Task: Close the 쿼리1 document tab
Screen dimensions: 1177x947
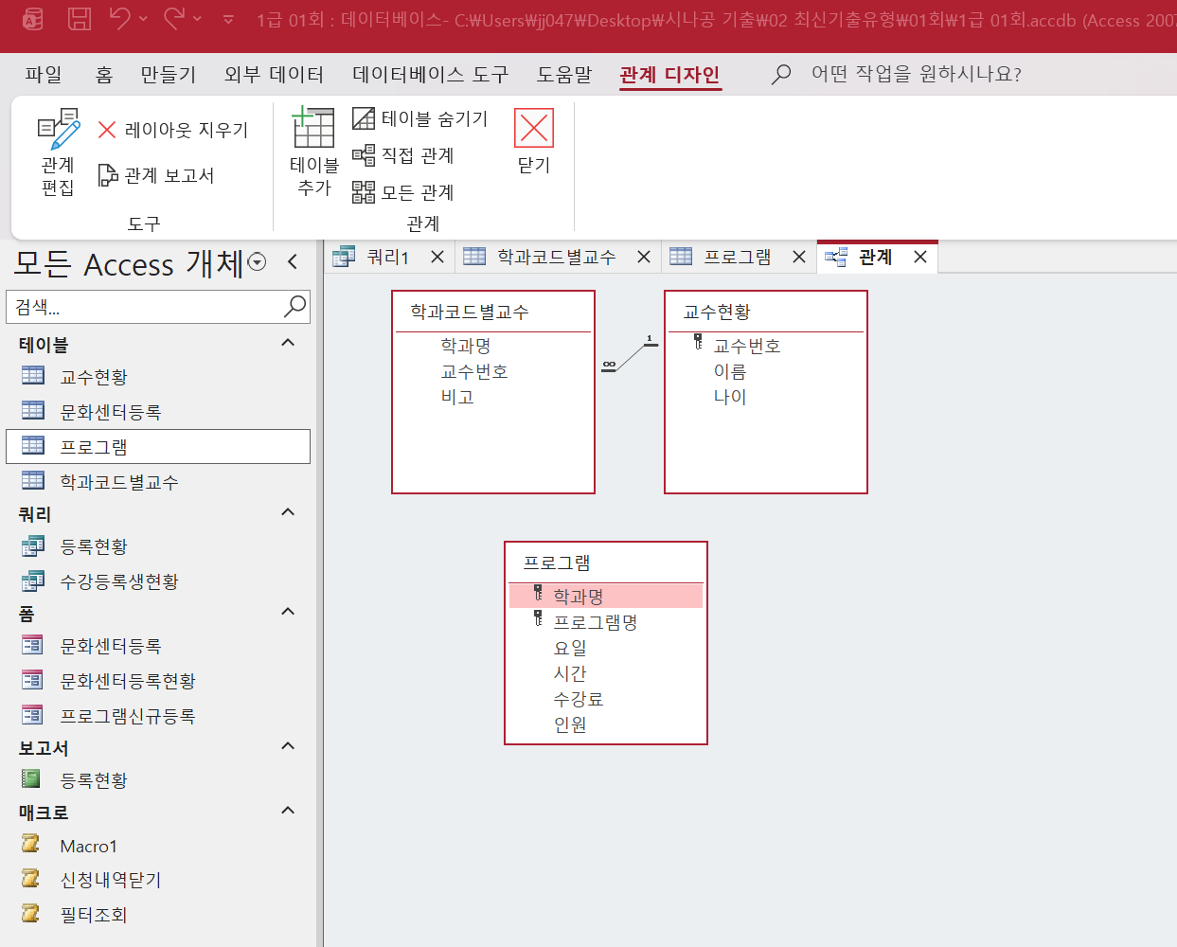Action: point(437,257)
